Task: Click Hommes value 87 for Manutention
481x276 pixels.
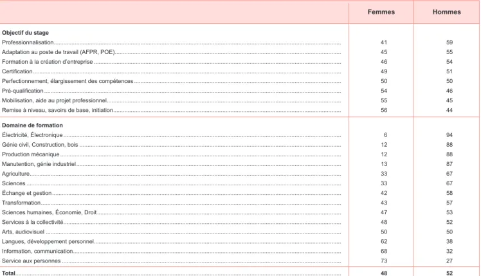Action: (x=449, y=164)
